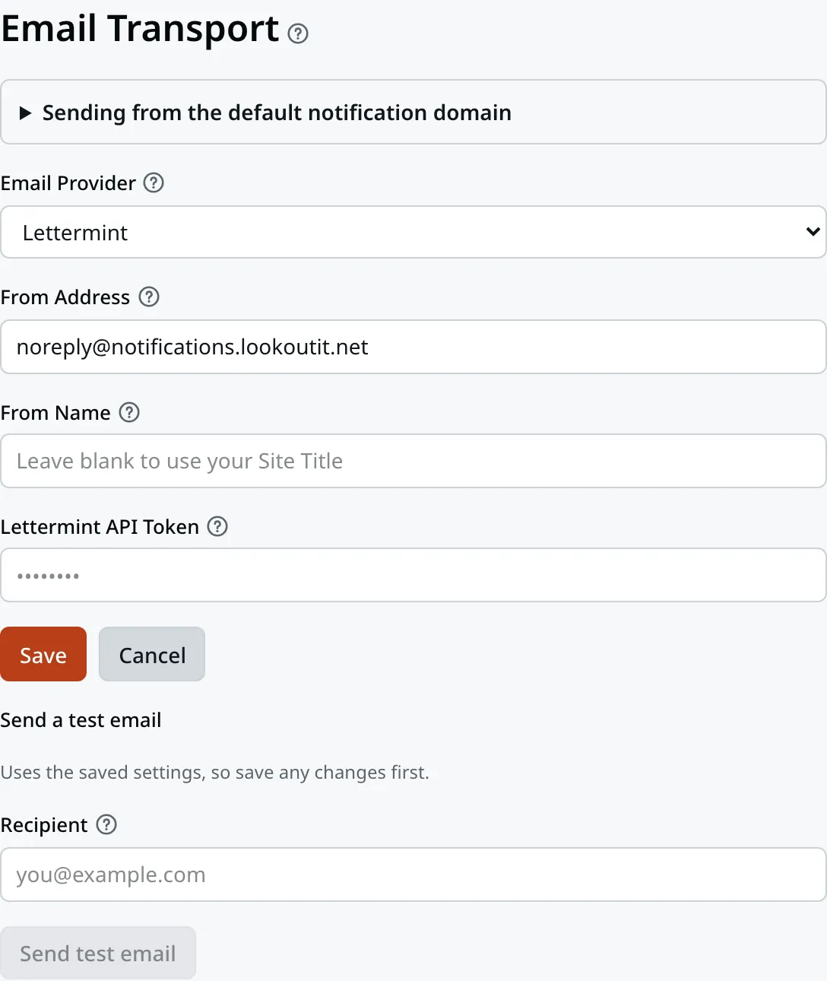Expand 'Sending from the default notification domain'

coord(413,113)
